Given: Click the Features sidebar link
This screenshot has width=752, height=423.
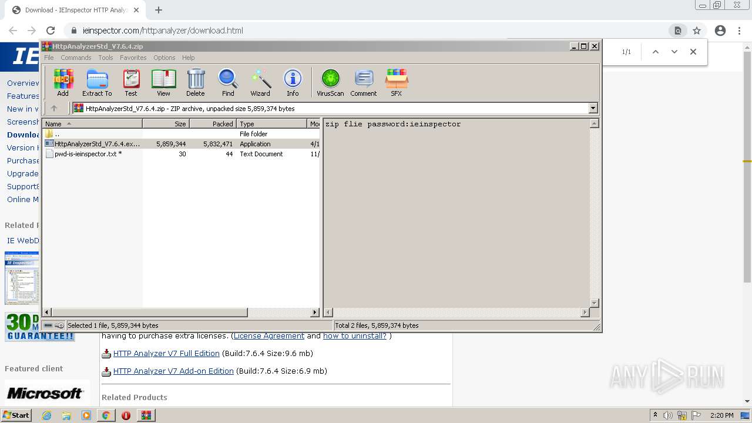Looking at the screenshot, I should [23, 96].
